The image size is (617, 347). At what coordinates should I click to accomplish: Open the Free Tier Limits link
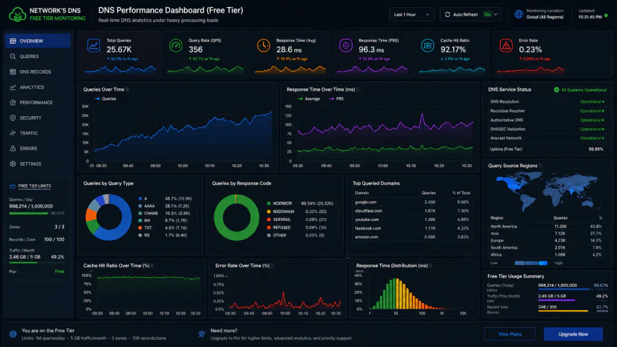35,186
